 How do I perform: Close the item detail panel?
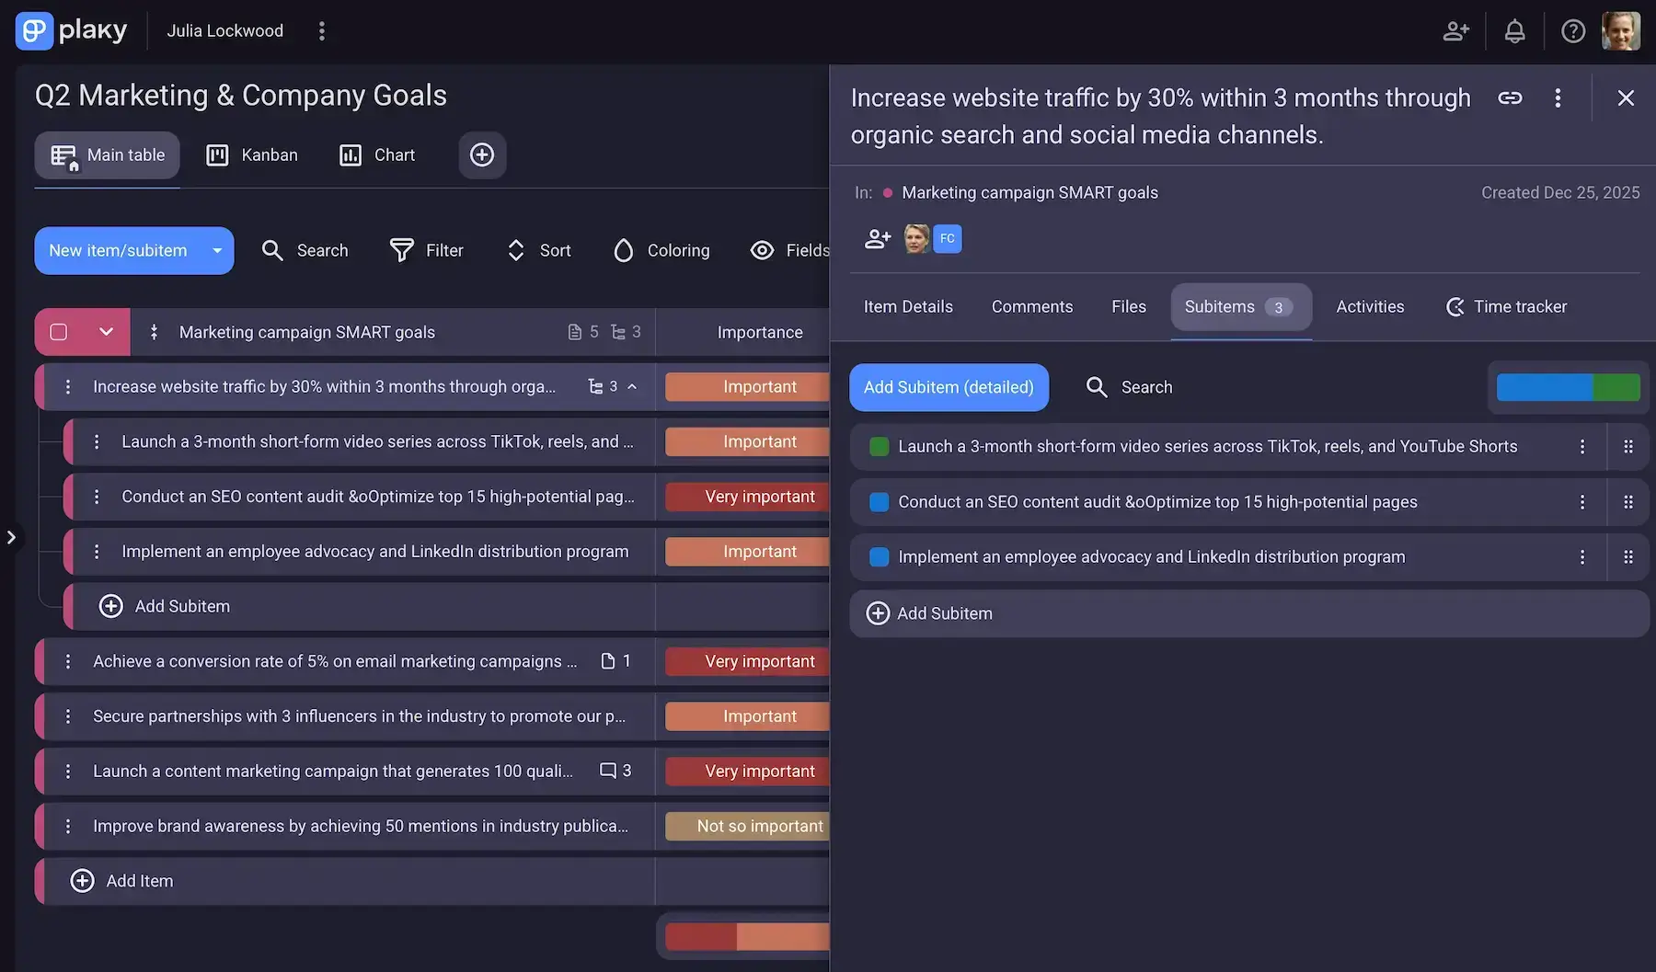[1626, 97]
